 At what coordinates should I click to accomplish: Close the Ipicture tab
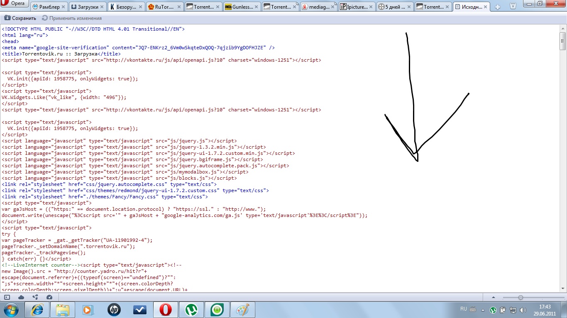click(x=371, y=7)
